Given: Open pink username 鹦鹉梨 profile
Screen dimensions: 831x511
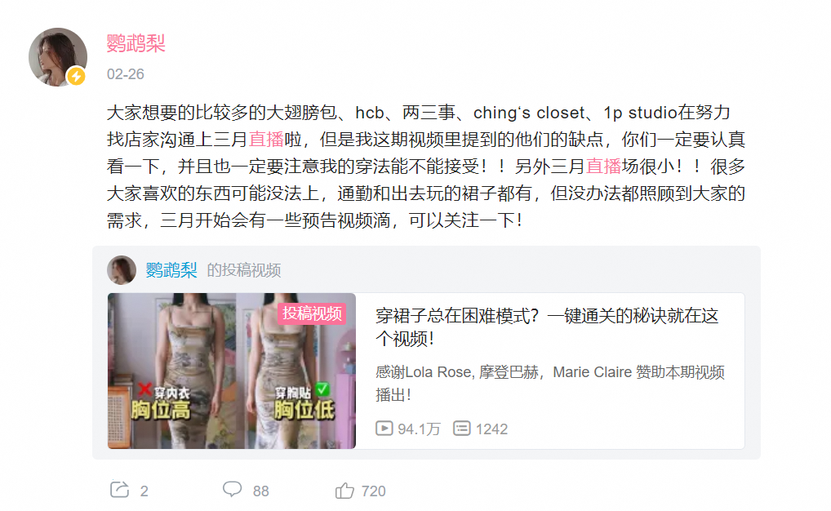Looking at the screenshot, I should 136,43.
